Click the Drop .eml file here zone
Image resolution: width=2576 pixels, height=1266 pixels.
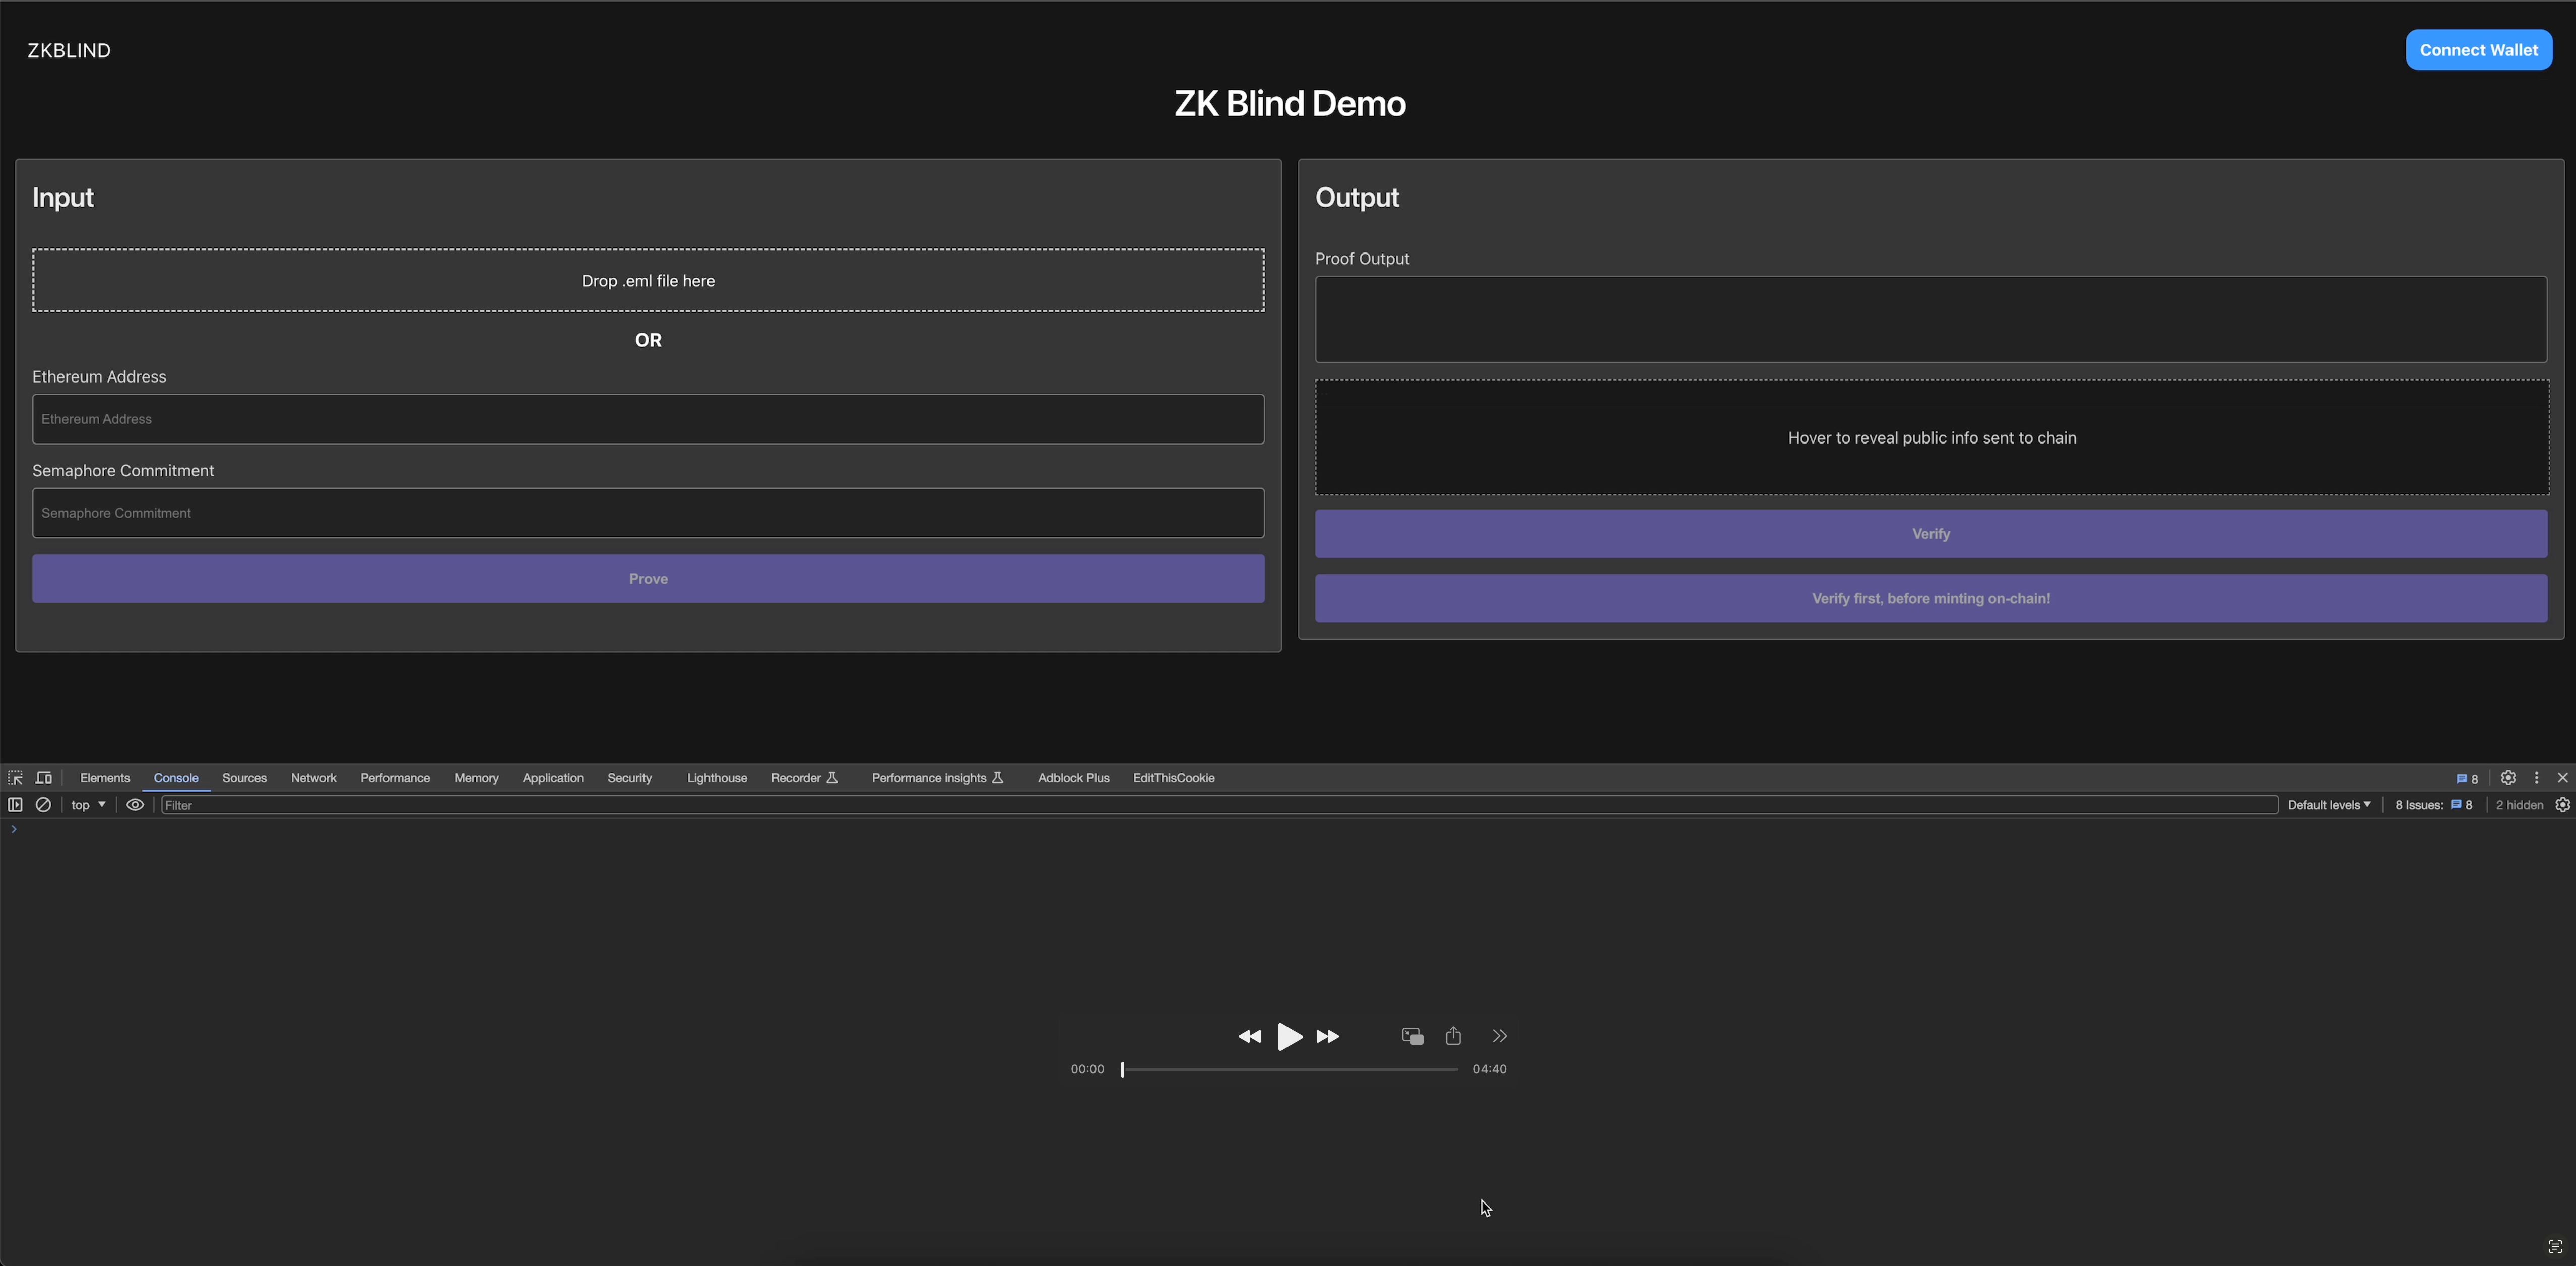648,280
